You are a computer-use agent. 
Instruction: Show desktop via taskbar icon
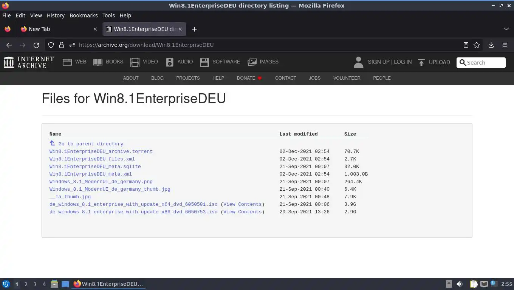coord(65,284)
